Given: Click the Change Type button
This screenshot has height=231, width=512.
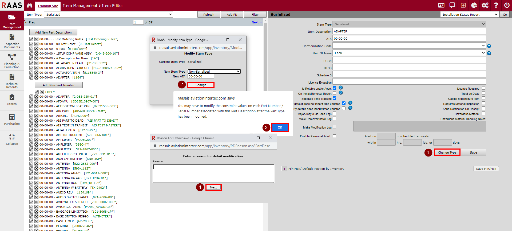Looking at the screenshot, I should (x=447, y=152).
